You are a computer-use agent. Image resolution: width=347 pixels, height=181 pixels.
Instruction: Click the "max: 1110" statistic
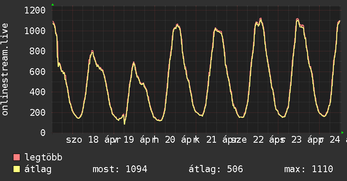[309, 169]
